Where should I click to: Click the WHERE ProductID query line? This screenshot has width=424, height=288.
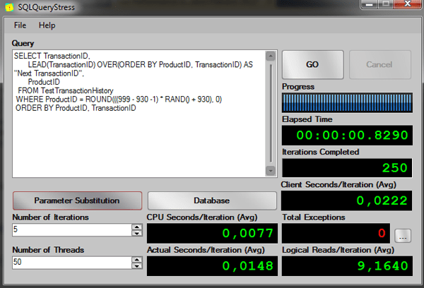(x=119, y=99)
